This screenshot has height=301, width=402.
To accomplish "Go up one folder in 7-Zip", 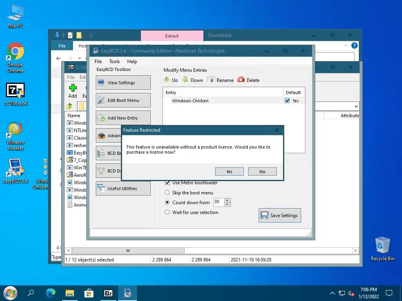I will 69,106.
